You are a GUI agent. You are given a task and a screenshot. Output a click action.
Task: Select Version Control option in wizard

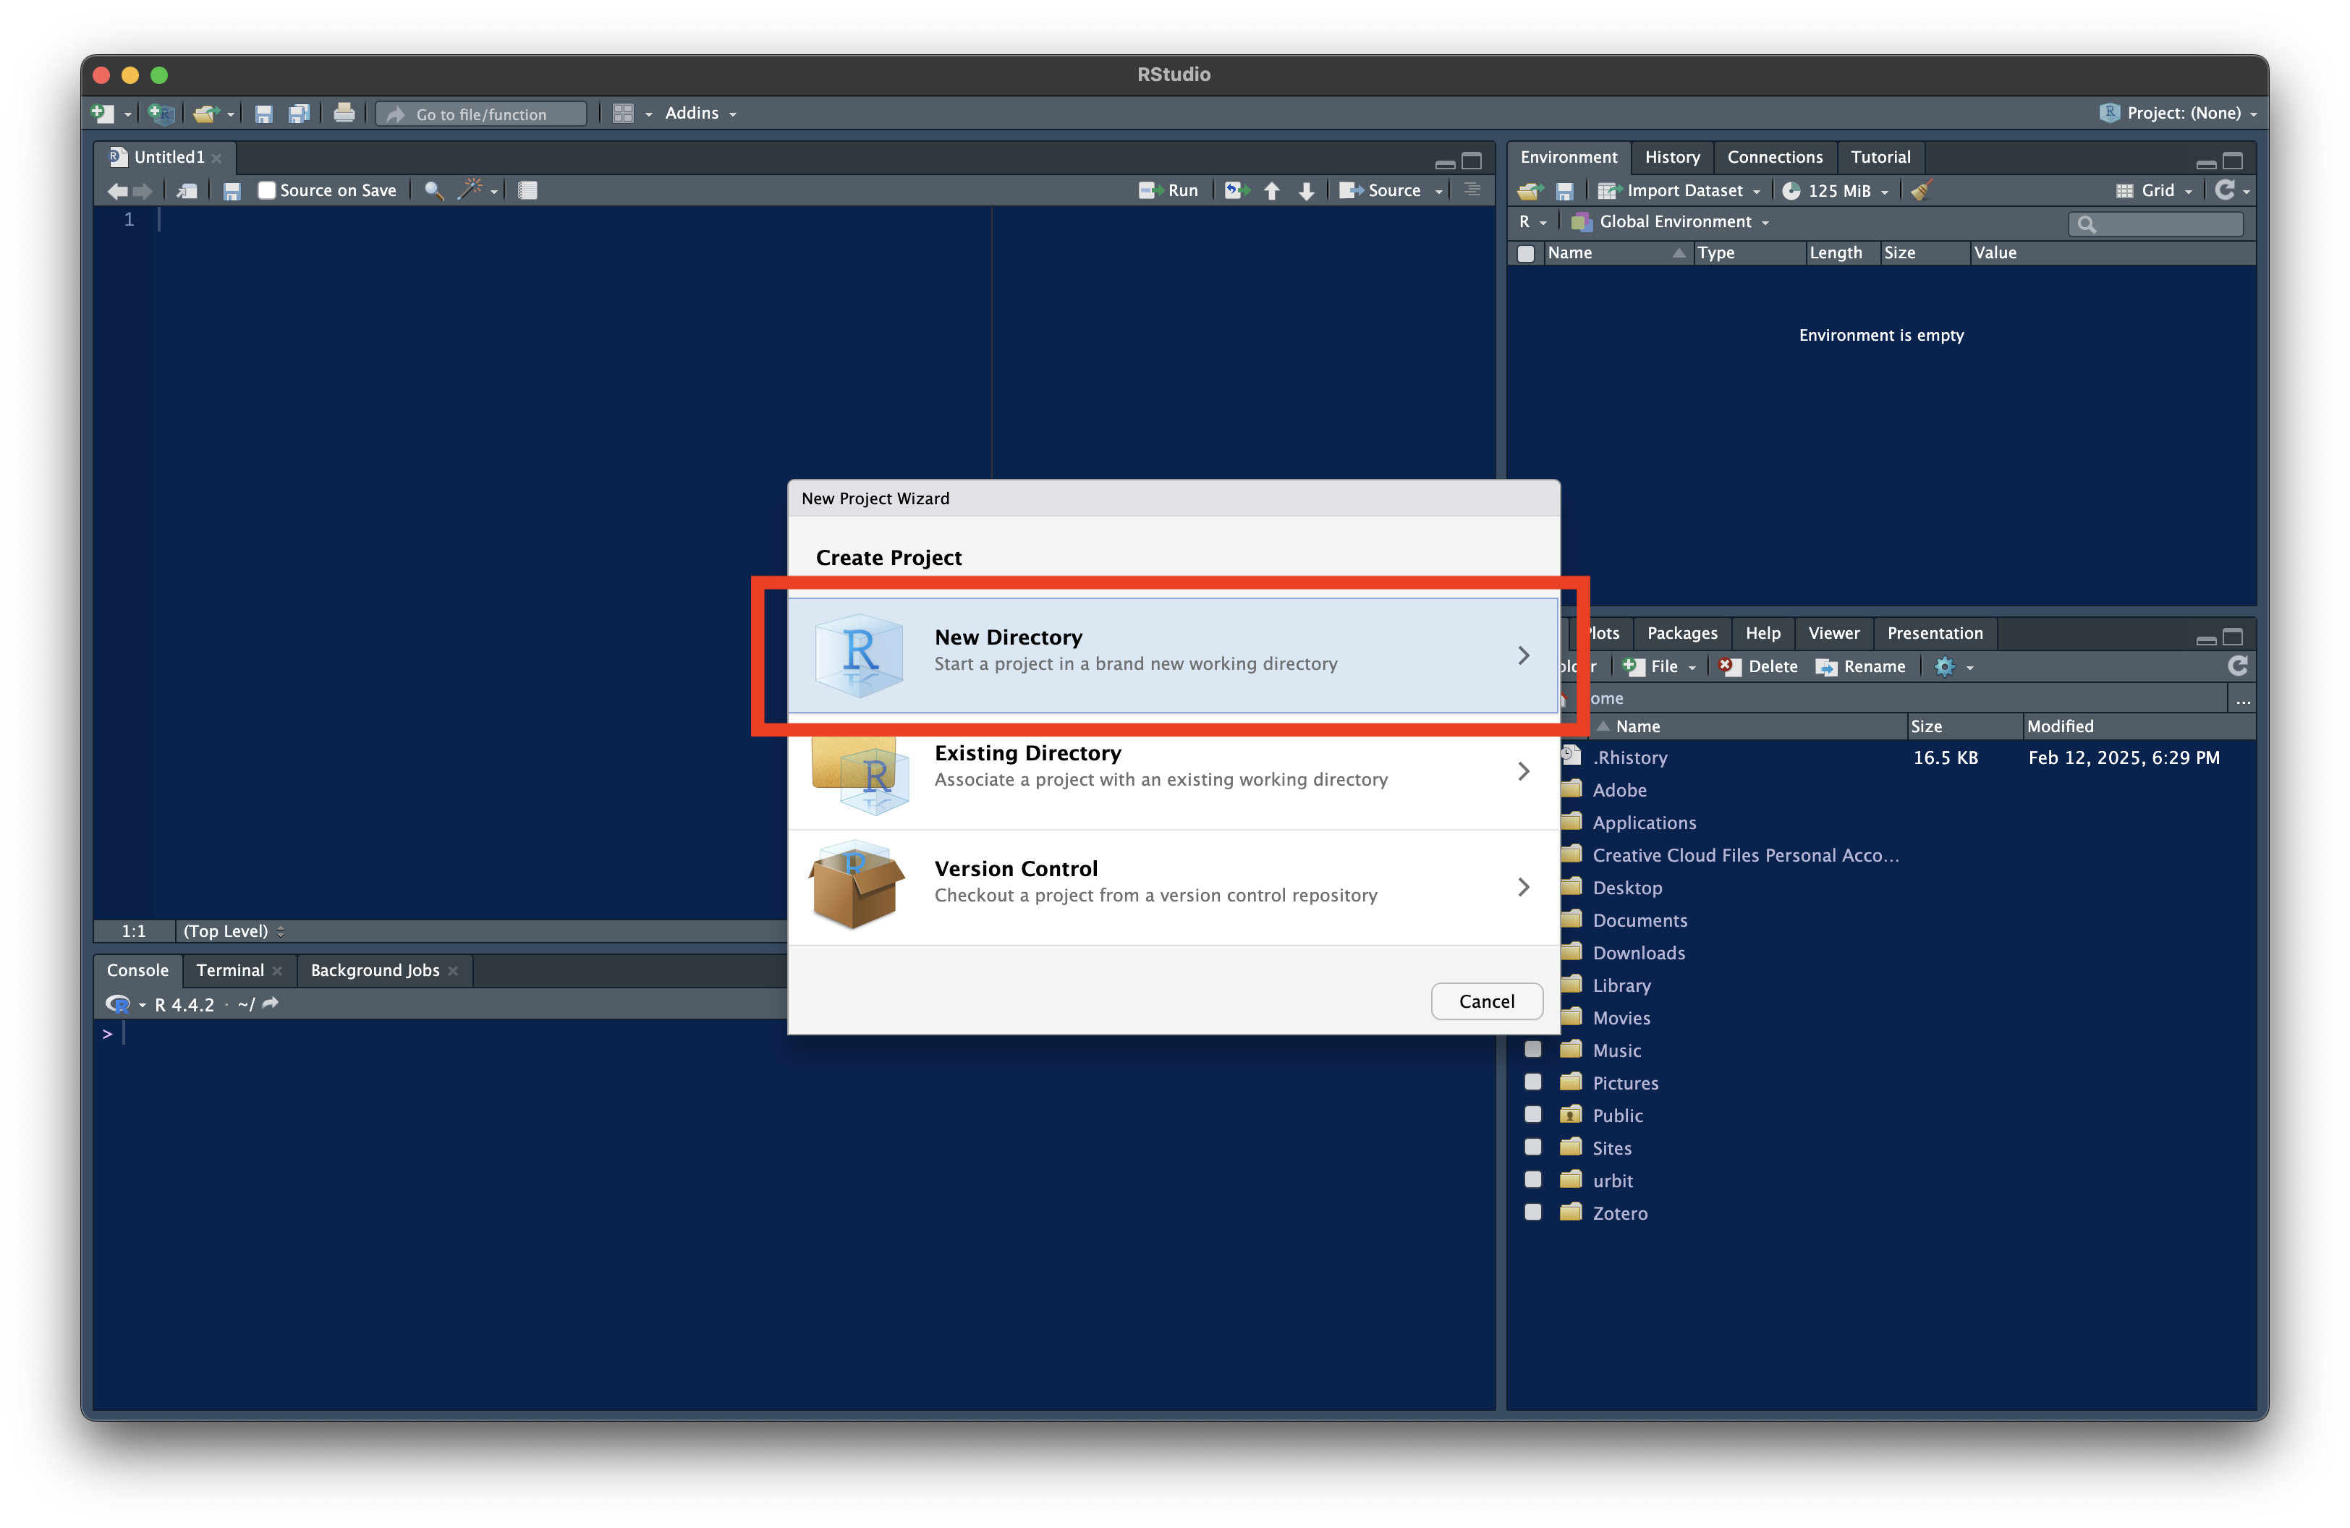tap(1173, 886)
